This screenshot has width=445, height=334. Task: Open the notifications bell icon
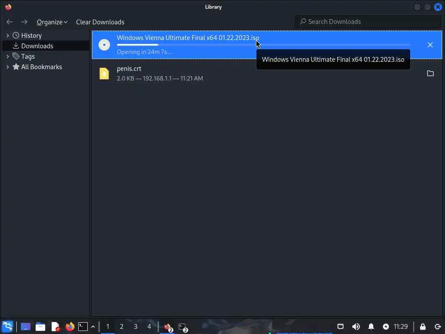pyautogui.click(x=371, y=327)
